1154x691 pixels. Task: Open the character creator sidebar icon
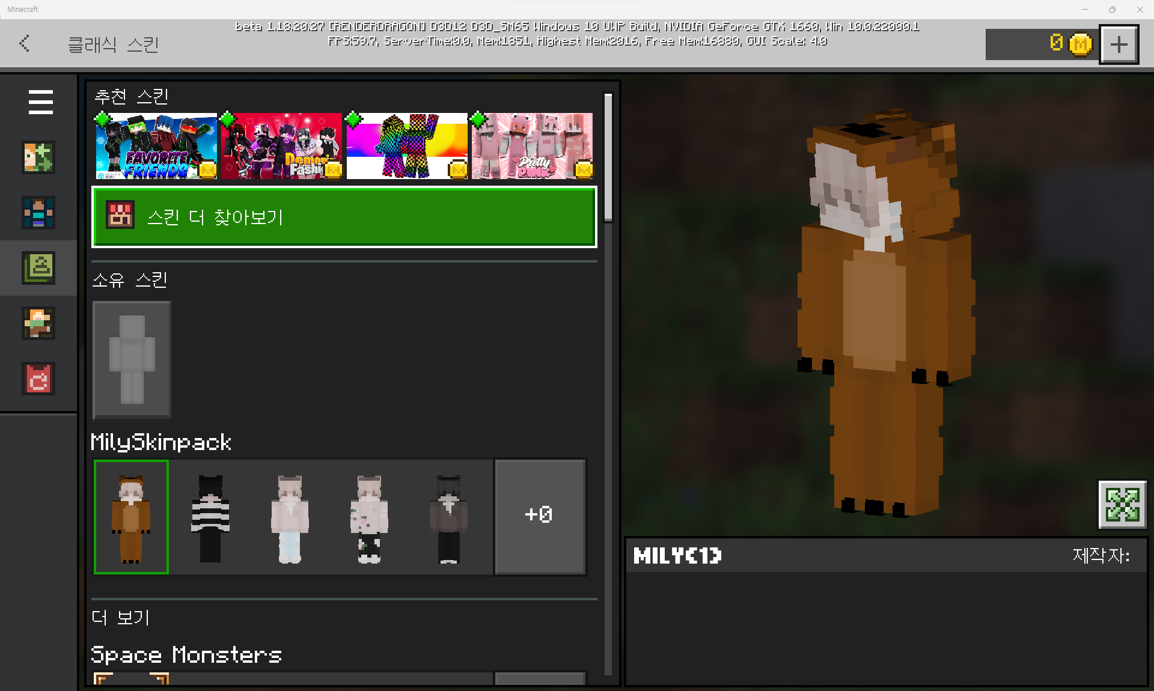tap(38, 157)
